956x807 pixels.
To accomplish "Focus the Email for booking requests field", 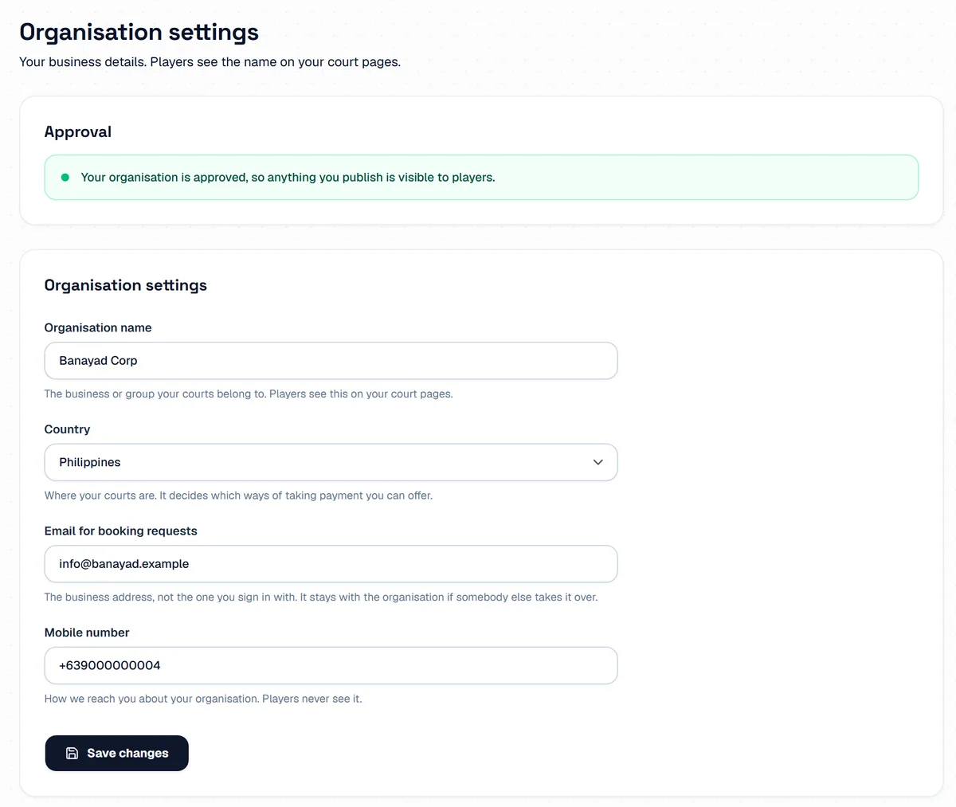I will [331, 564].
